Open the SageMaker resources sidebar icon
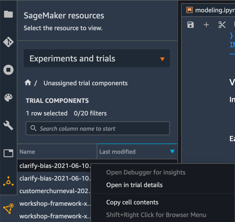This screenshot has width=235, height=222. click(x=8, y=209)
